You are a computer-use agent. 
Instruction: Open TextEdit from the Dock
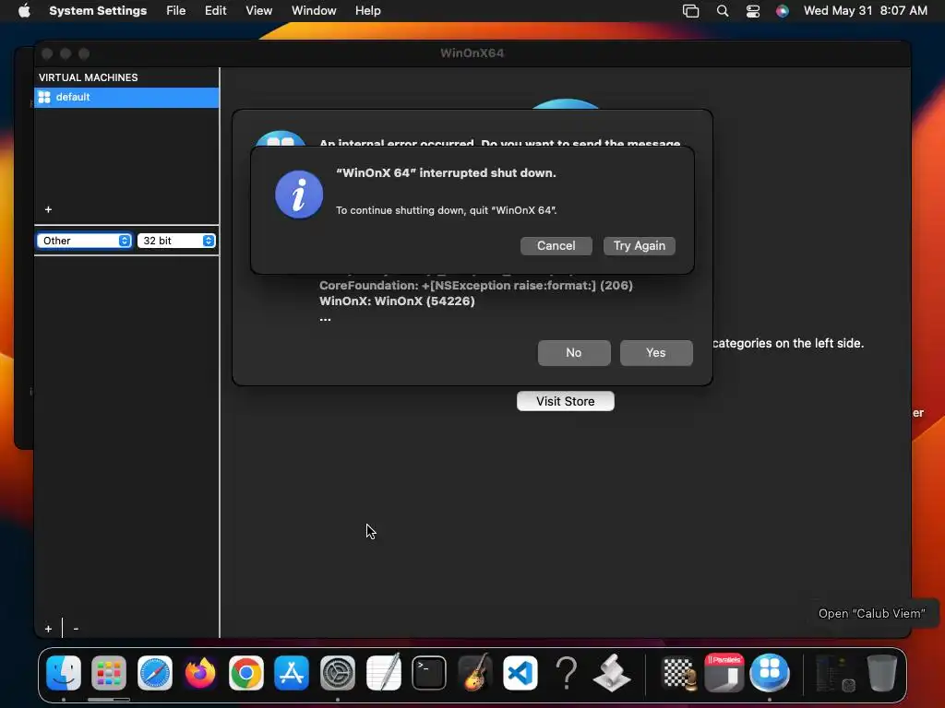click(x=383, y=672)
